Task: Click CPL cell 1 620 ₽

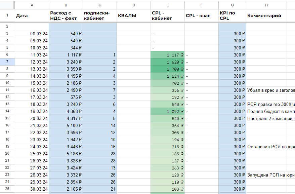Action: tap(168, 62)
